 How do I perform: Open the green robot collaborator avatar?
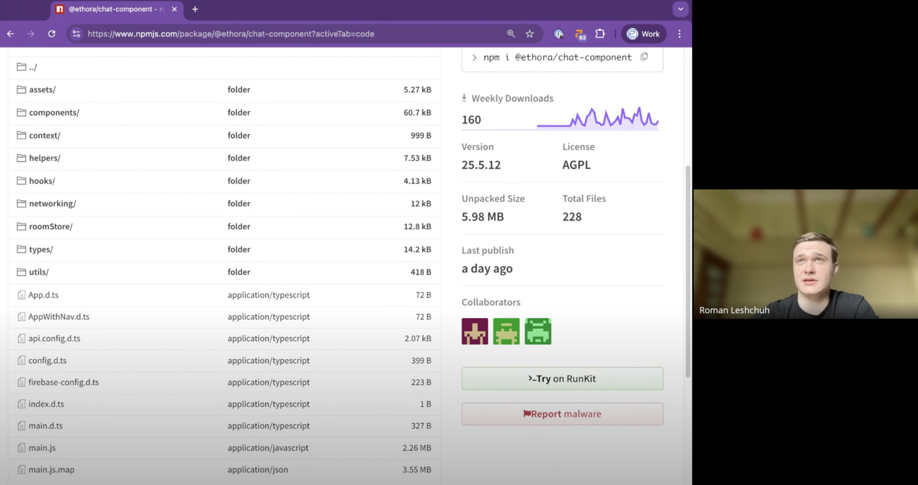coord(506,331)
